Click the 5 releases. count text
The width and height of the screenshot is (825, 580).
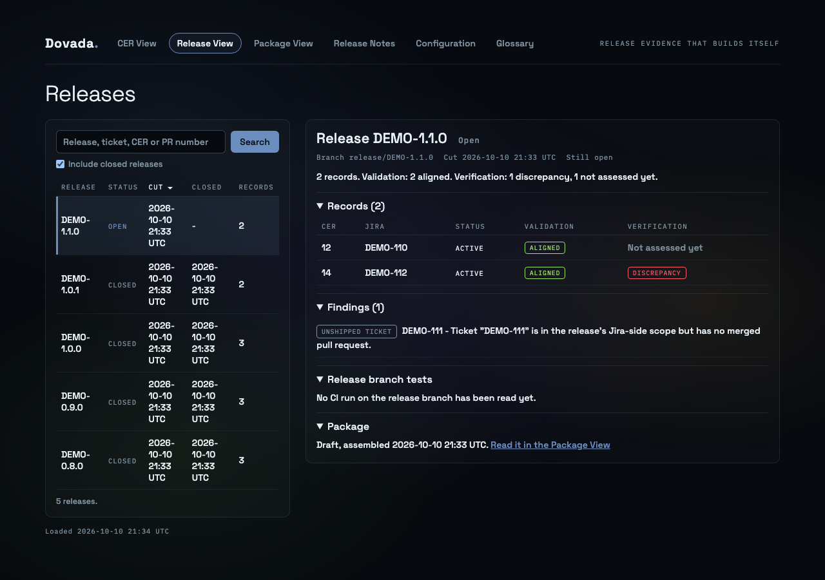tap(77, 501)
